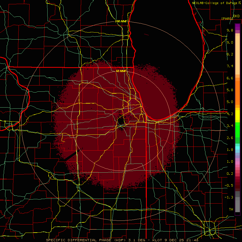Click the 21:48 timestamp in caption
242x242 pixels.
pyautogui.click(x=192, y=240)
